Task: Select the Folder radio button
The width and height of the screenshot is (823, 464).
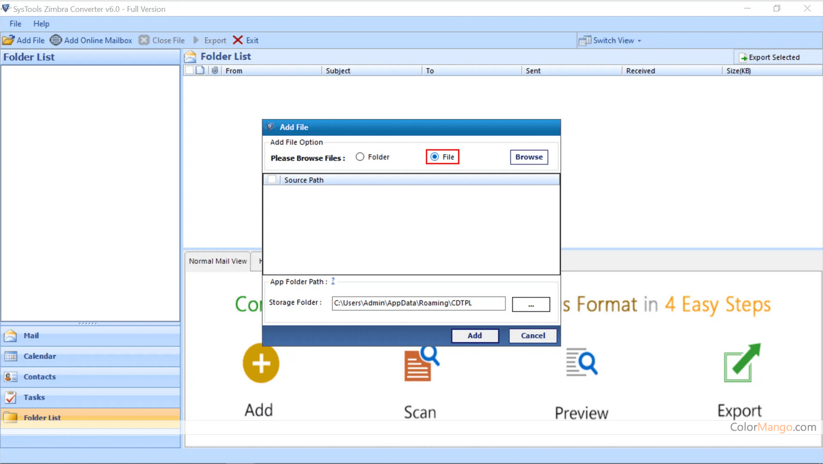Action: pos(360,157)
